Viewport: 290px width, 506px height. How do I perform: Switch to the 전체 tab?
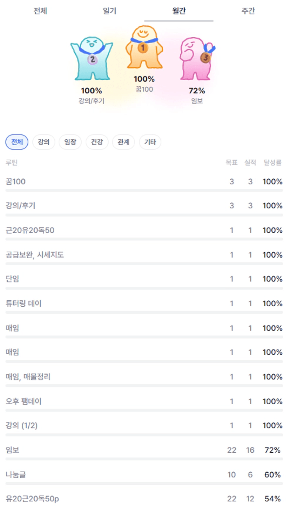[40, 11]
